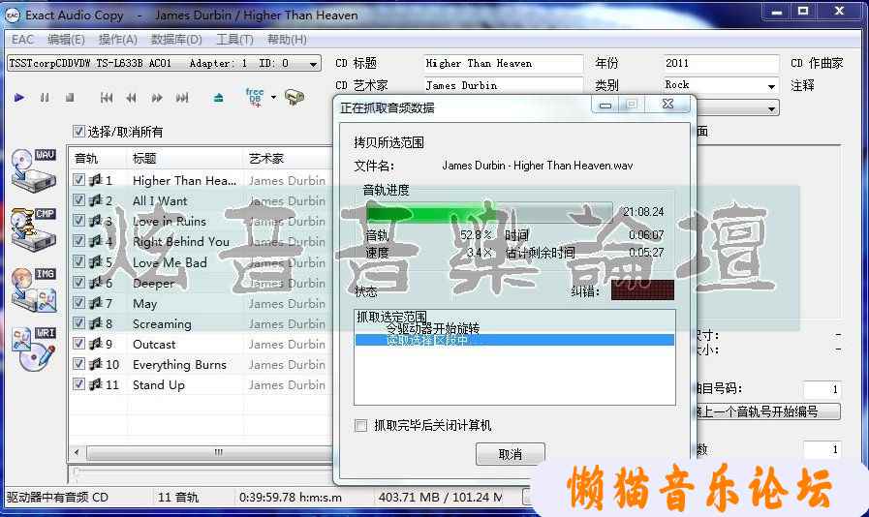Image resolution: width=869 pixels, height=517 pixels.
Task: Open the 工具(T) menu
Action: (234, 40)
